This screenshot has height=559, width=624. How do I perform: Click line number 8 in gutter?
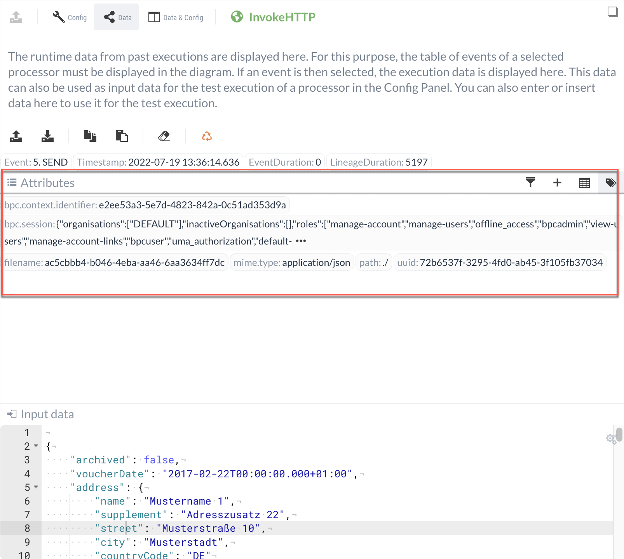coord(27,528)
